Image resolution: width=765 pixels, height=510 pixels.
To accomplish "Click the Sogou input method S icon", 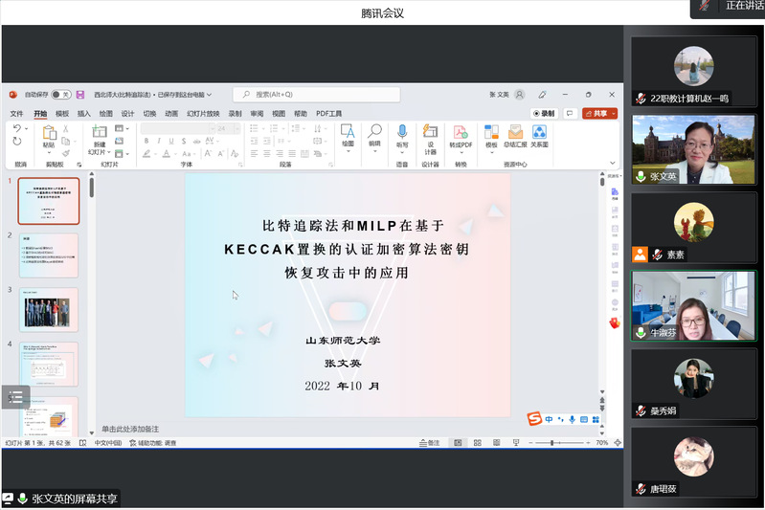I will point(534,419).
